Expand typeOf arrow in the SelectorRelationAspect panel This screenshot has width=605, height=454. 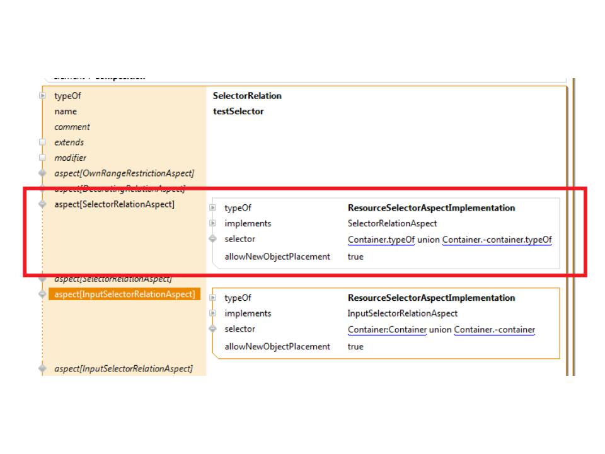coord(212,208)
